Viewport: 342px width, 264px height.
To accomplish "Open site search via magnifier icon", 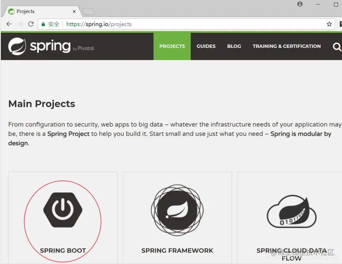I will 337,47.
